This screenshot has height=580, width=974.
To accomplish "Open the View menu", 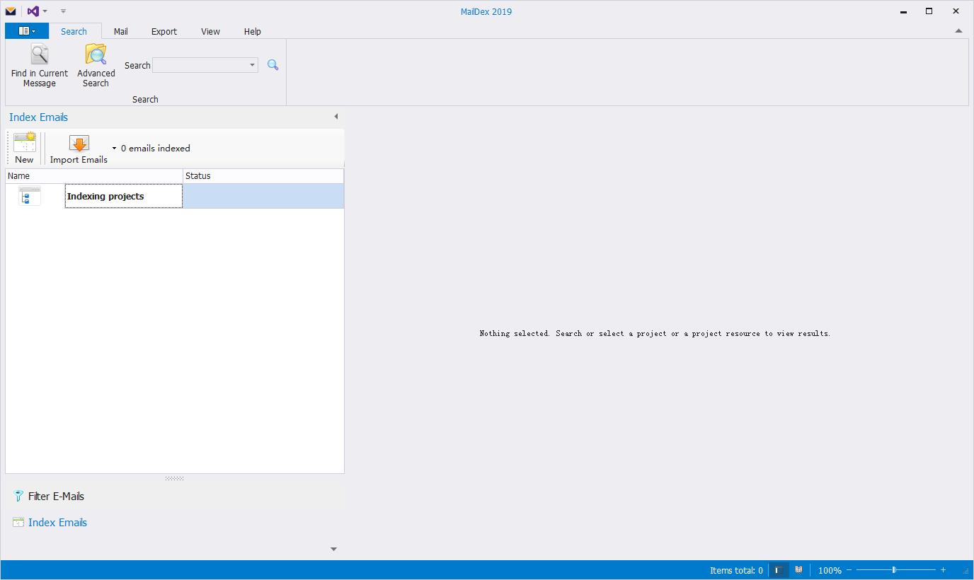I will click(210, 31).
